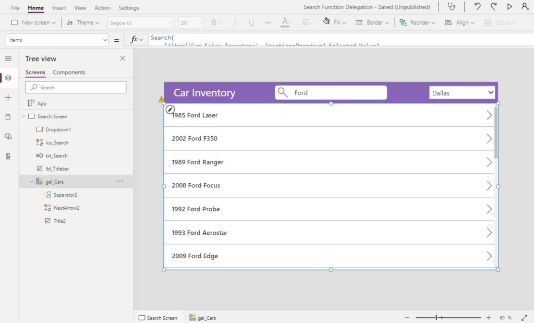
Task: Open the Dallas location dropdown
Action: 462,93
